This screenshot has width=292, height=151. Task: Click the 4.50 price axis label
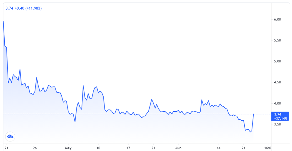[x=277, y=82]
